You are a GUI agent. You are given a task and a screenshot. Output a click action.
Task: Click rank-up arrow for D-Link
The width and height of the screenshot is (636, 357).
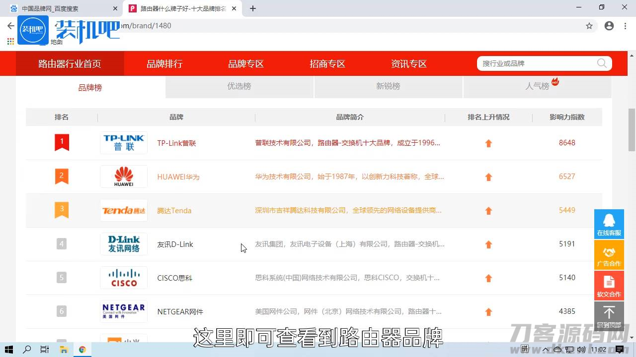[x=488, y=244]
